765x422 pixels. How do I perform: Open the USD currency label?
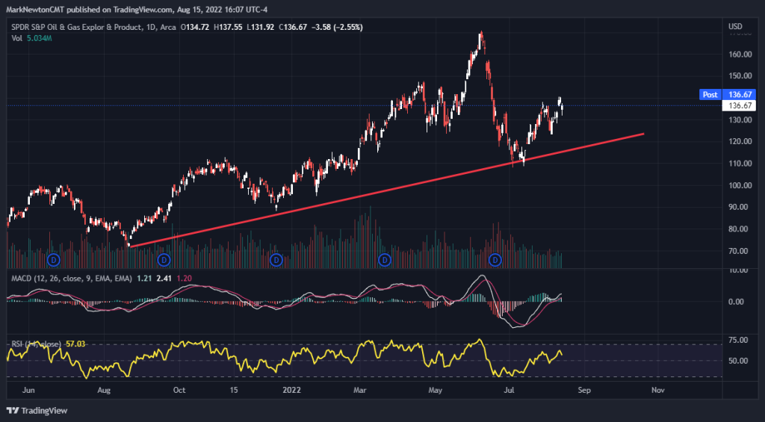(734, 26)
